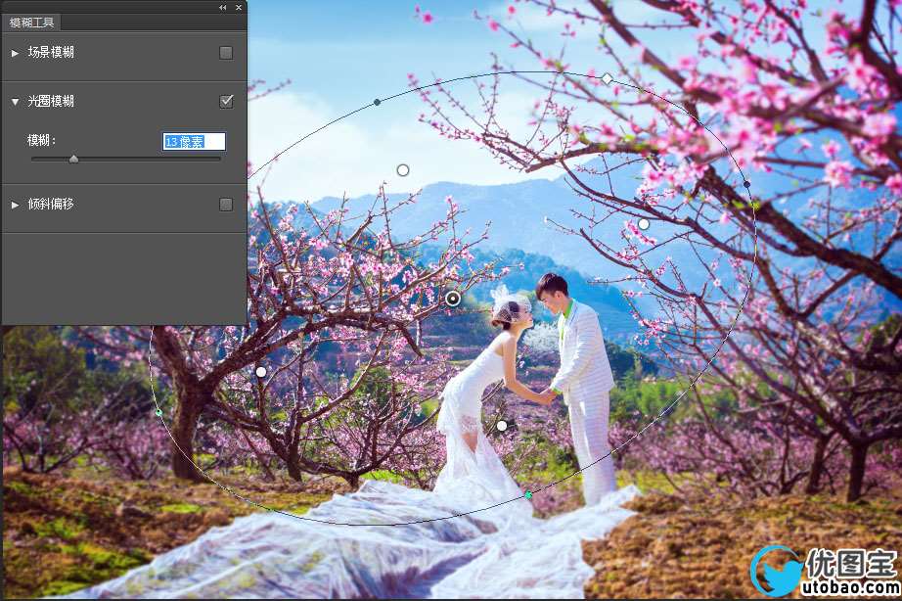Click the left feather point by tree trunk
This screenshot has width=902, height=601.
[261, 372]
